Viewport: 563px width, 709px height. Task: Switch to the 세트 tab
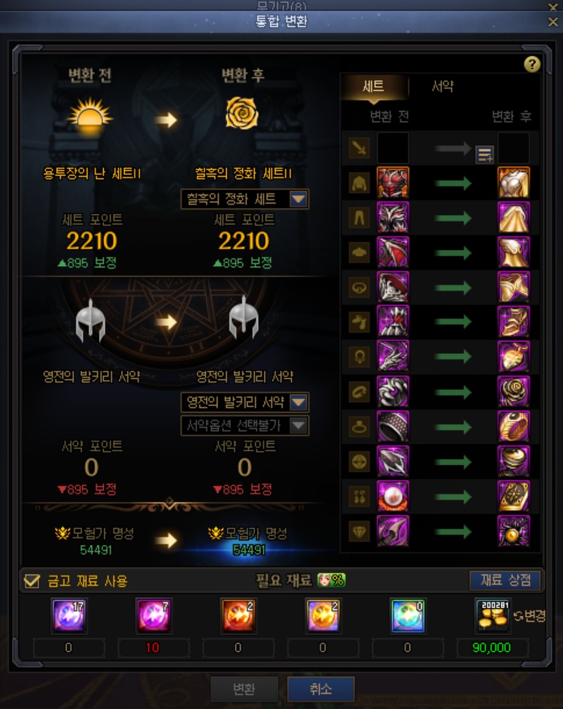tap(374, 86)
